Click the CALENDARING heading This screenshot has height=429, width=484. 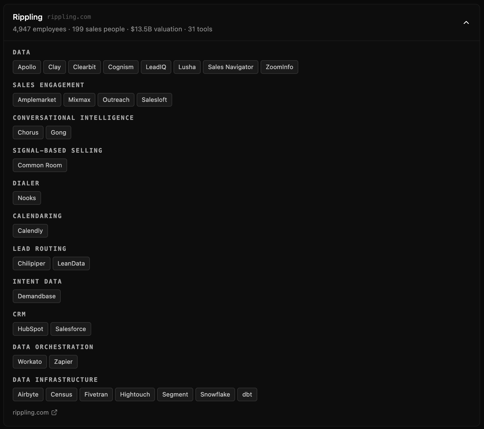[x=37, y=216]
